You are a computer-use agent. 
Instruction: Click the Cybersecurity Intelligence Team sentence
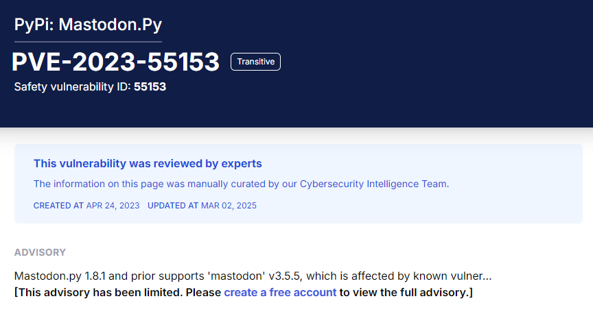pyautogui.click(x=241, y=184)
